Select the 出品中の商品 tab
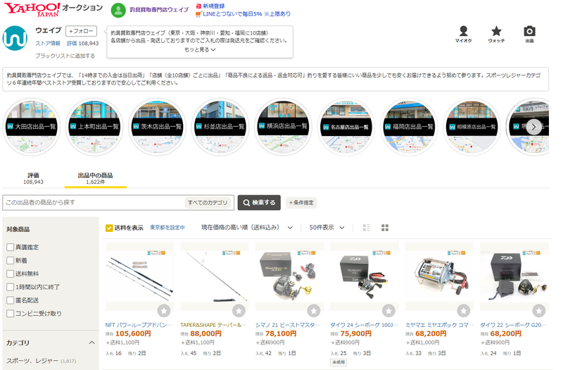The width and height of the screenshot is (563, 370). click(x=95, y=178)
